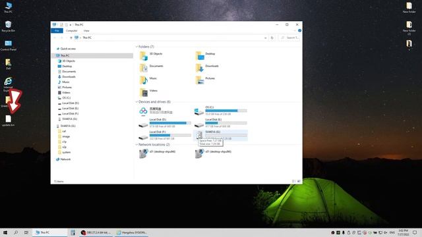Collapse the Devices and drives (6) group
Image resolution: width=422 pixels, height=237 pixels.
(136, 102)
